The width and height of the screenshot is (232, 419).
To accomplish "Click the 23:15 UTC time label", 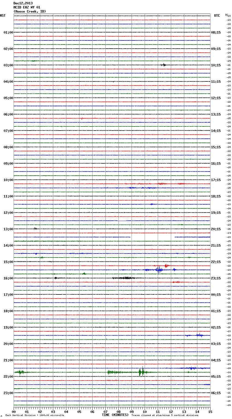I will (216, 278).
